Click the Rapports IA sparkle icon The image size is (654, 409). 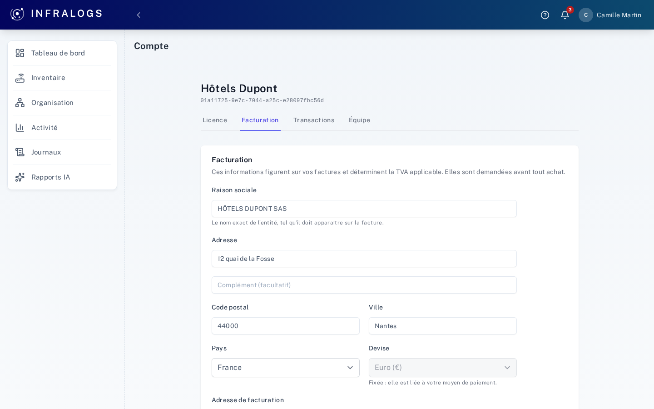20,177
